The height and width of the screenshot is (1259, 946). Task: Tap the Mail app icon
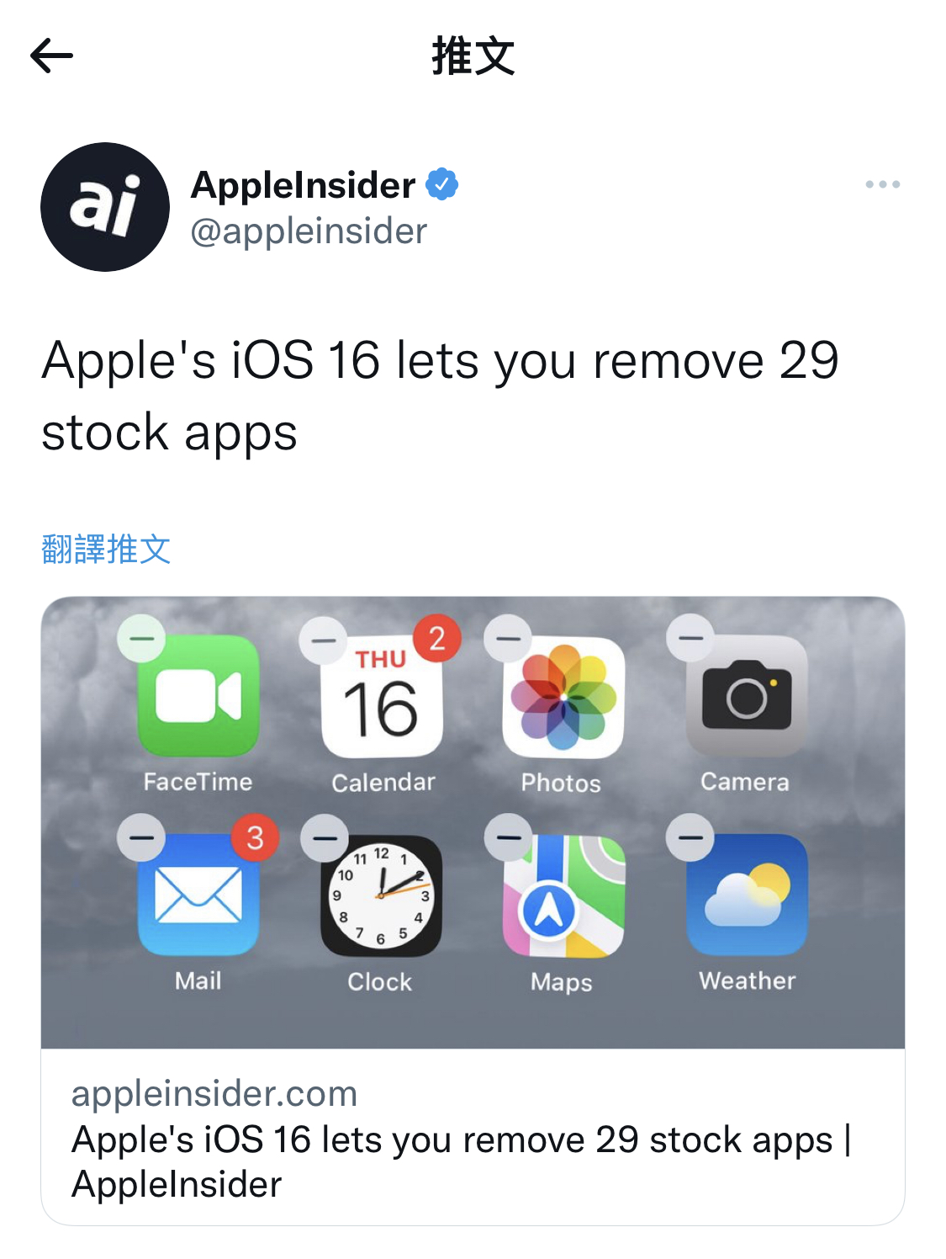click(198, 895)
